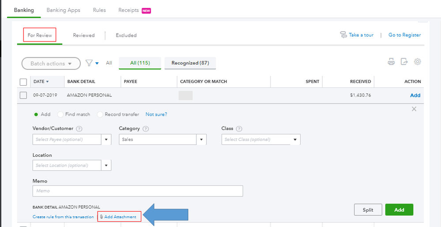Screen dimensions: 441x227
Task: Click the Add Attachment link
Action: tap(120, 217)
